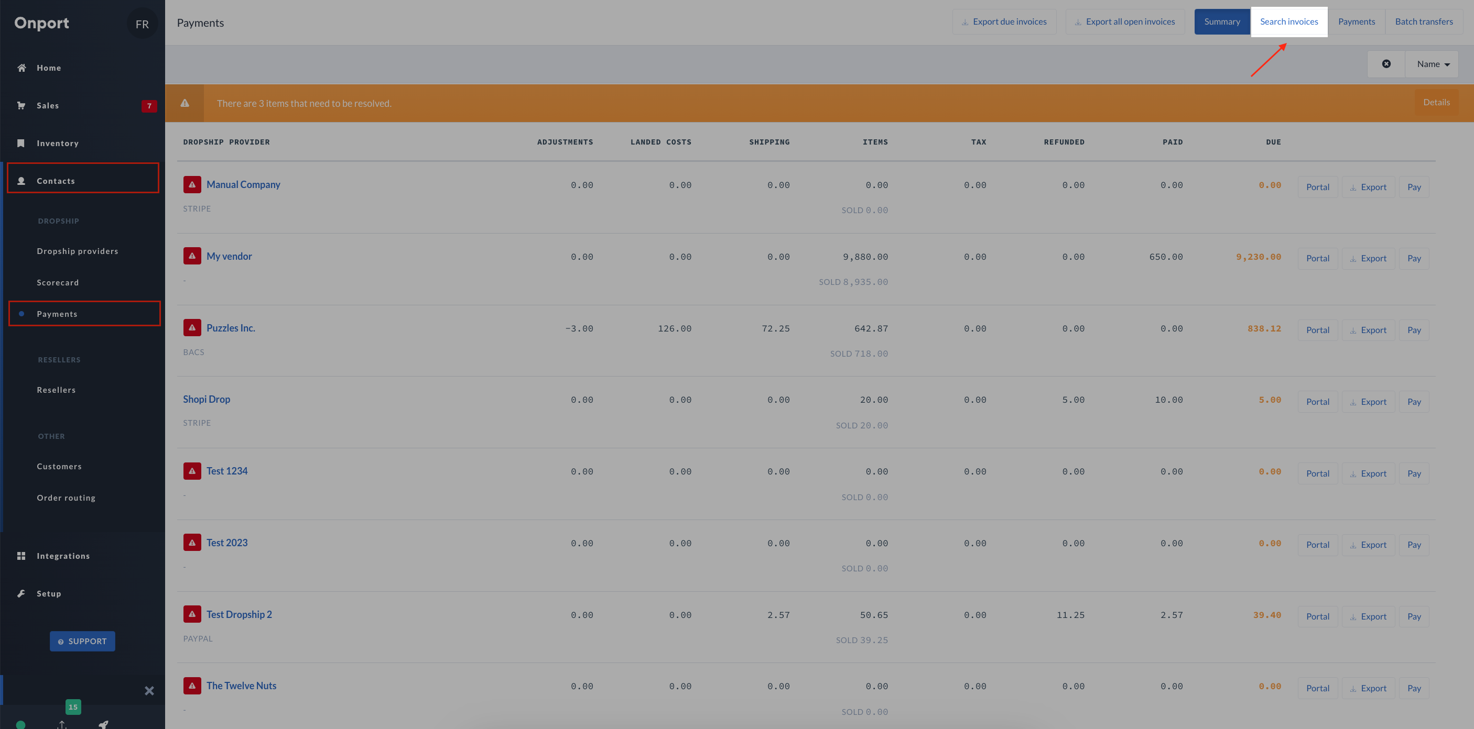Click Test 1234's red warning icon
The image size is (1474, 729).
192,471
